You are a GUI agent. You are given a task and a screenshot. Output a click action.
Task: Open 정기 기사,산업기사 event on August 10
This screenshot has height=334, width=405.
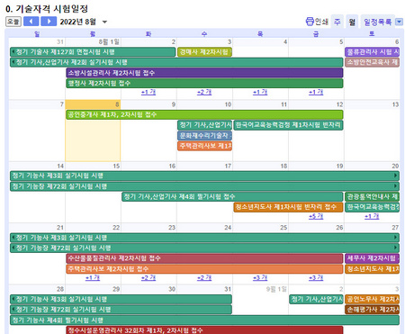(x=204, y=125)
